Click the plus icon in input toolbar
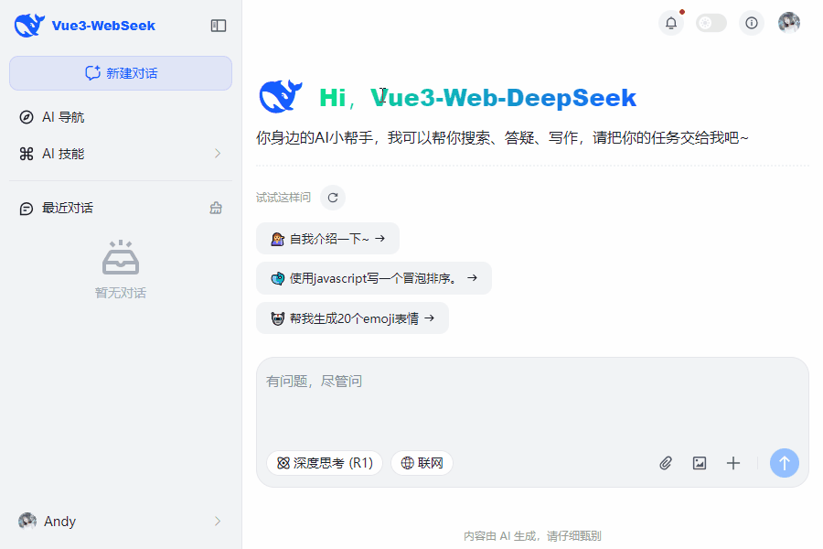Screen dimensions: 823x549 733,463
